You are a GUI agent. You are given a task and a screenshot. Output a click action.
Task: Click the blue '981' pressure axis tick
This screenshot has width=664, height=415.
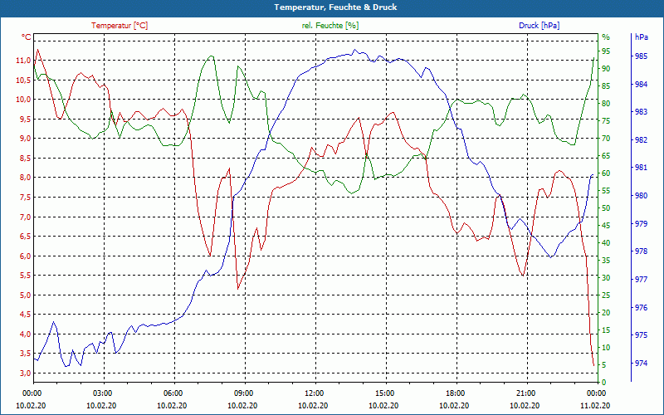642,168
